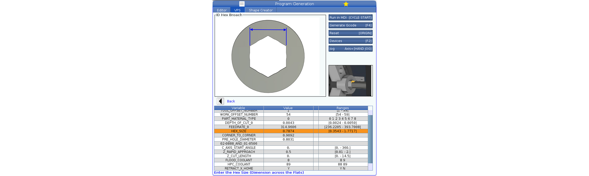Click range [0.3543 - 1.7717] cell
Screen dimensions: 589x176
click(343, 131)
